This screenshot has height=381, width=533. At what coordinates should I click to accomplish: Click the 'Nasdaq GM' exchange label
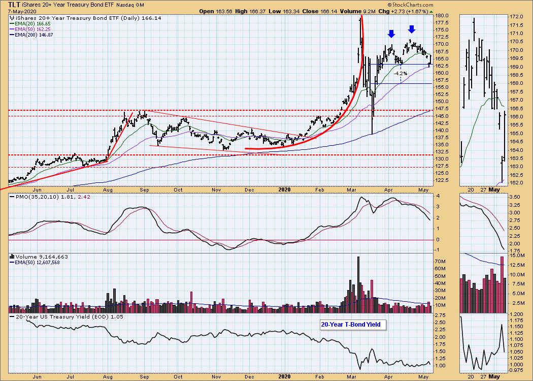coord(130,5)
